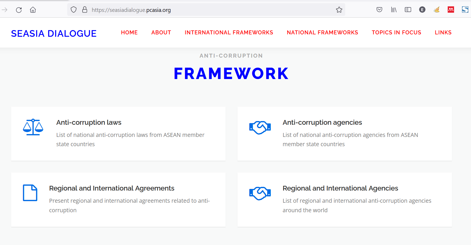Image resolution: width=471 pixels, height=245 pixels.
Task: View site security padlock info
Action: click(85, 10)
